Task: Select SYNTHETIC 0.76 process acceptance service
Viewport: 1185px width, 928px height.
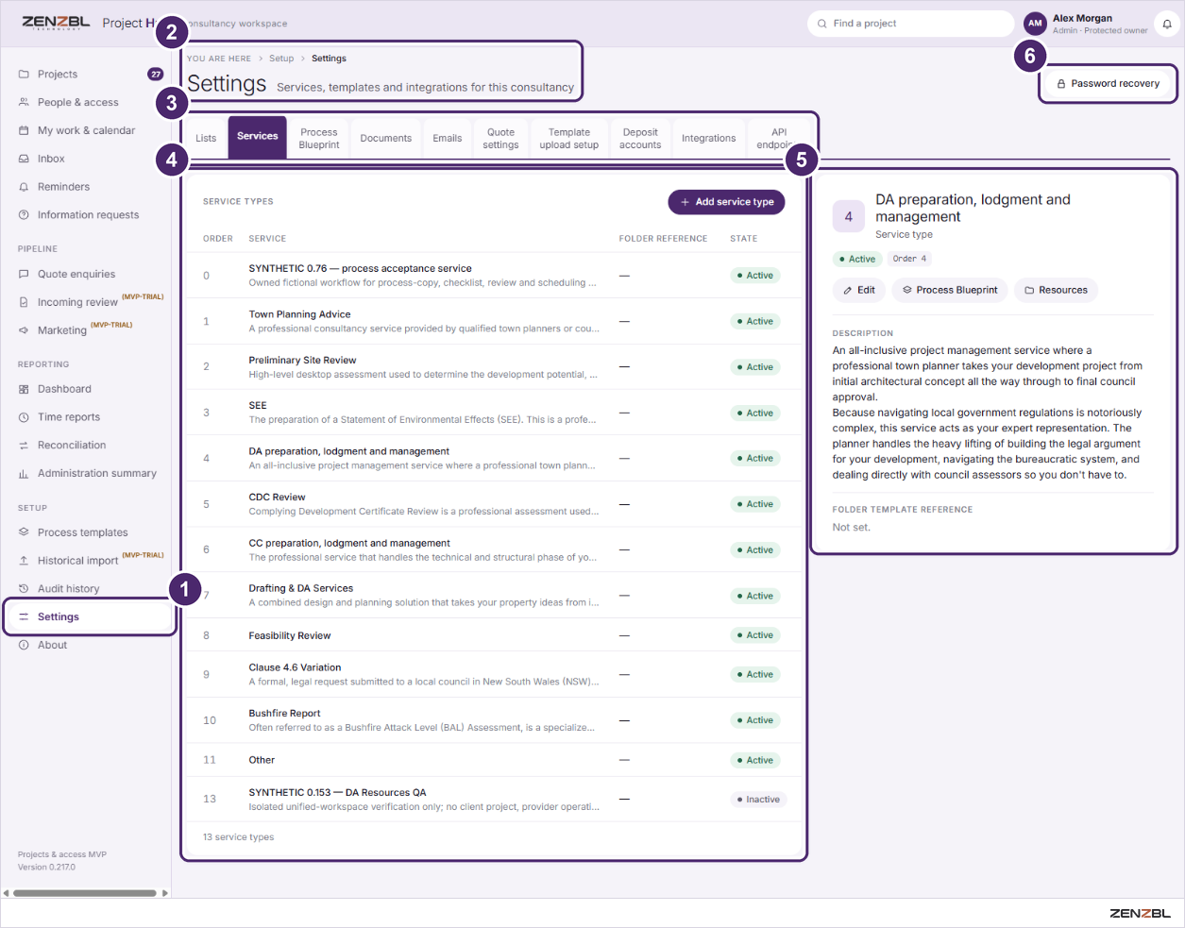Action: tap(496, 276)
